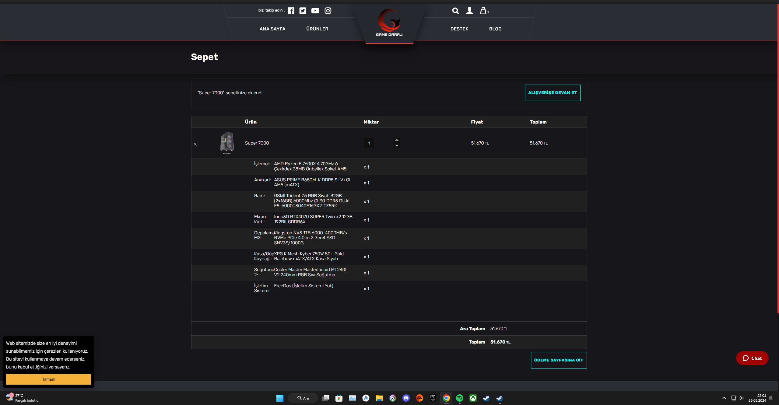Image resolution: width=779 pixels, height=405 pixels.
Task: Decrease quantity with down arrow
Action: [x=397, y=146]
